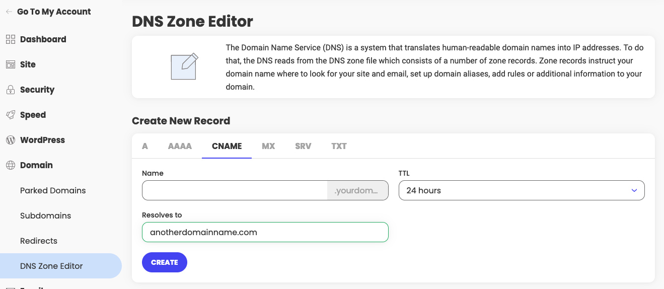Viewport: 664px width, 289px height.
Task: Click the Security padlock icon
Action: tap(11, 90)
